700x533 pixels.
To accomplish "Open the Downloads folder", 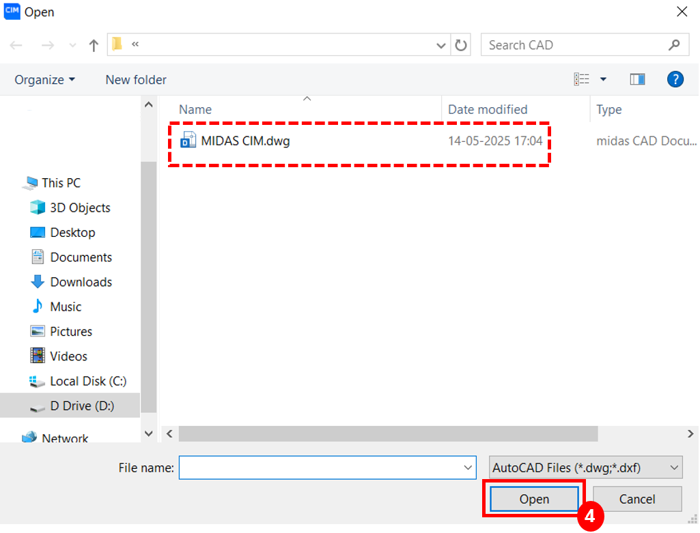I will click(x=81, y=282).
